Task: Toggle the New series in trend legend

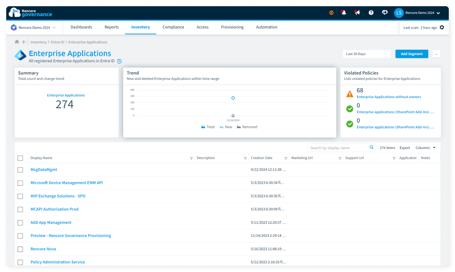Action: pyautogui.click(x=226, y=127)
